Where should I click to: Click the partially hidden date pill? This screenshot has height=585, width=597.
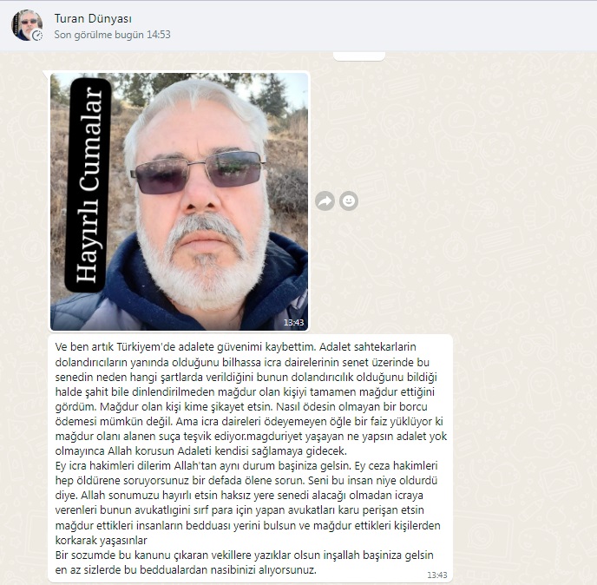(x=359, y=56)
